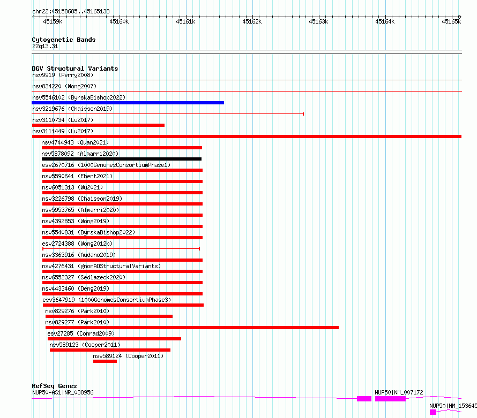Image resolution: width=477 pixels, height=418 pixels.
Task: Select the esv27285 Conrad2009 red bar
Action: (114, 339)
